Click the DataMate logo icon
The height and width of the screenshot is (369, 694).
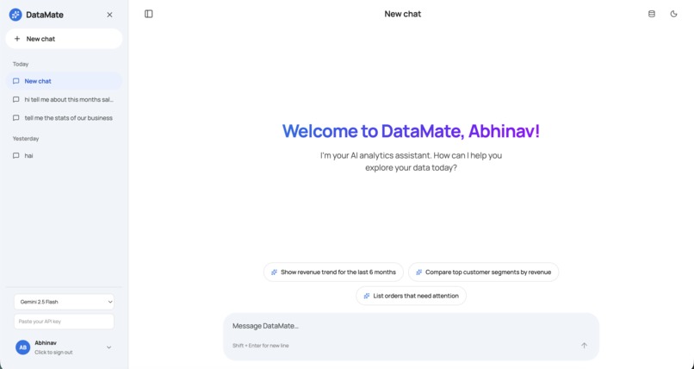15,15
